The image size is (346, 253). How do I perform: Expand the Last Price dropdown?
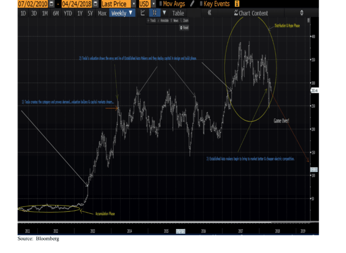tap(134, 4)
